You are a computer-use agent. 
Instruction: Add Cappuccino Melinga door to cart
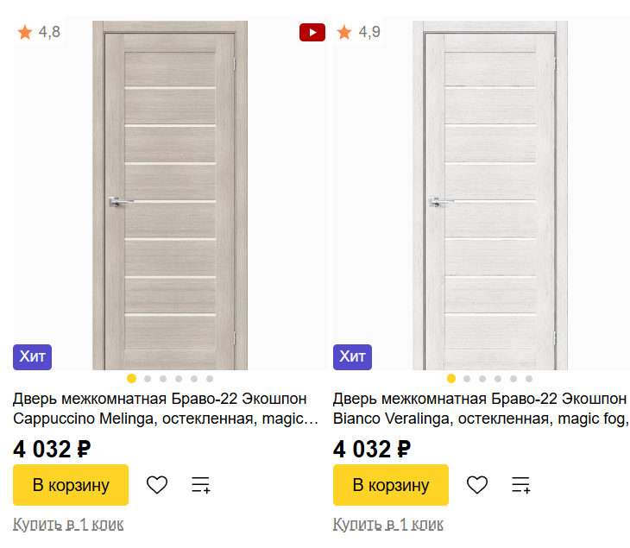(71, 485)
